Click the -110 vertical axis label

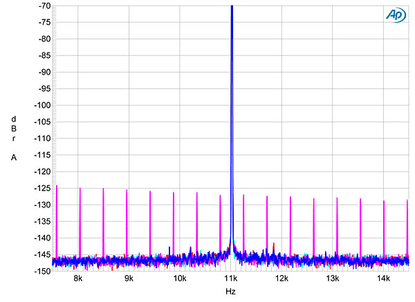pos(42,139)
